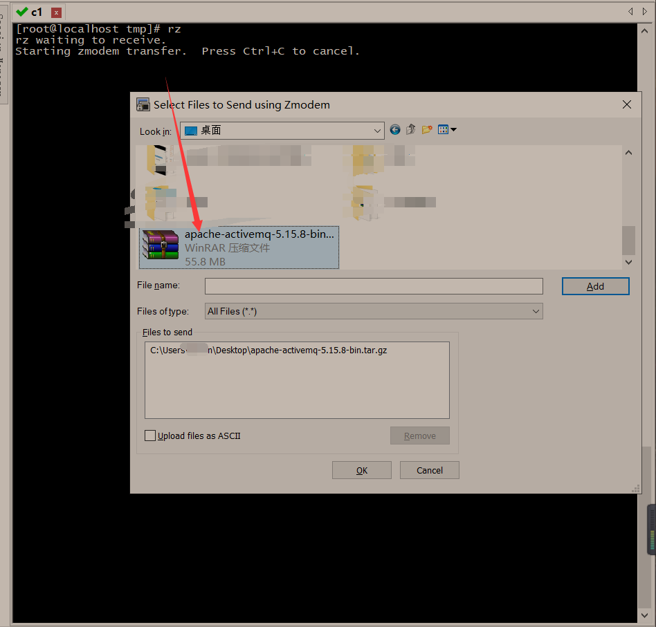Click the Add button
Viewport: 656px width, 627px height.
(595, 286)
